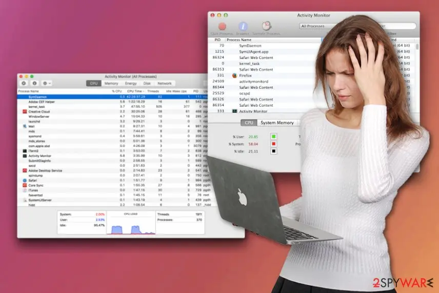The height and width of the screenshot is (293, 439).
Task: Click the Sample Process icon
Action: coord(266,26)
